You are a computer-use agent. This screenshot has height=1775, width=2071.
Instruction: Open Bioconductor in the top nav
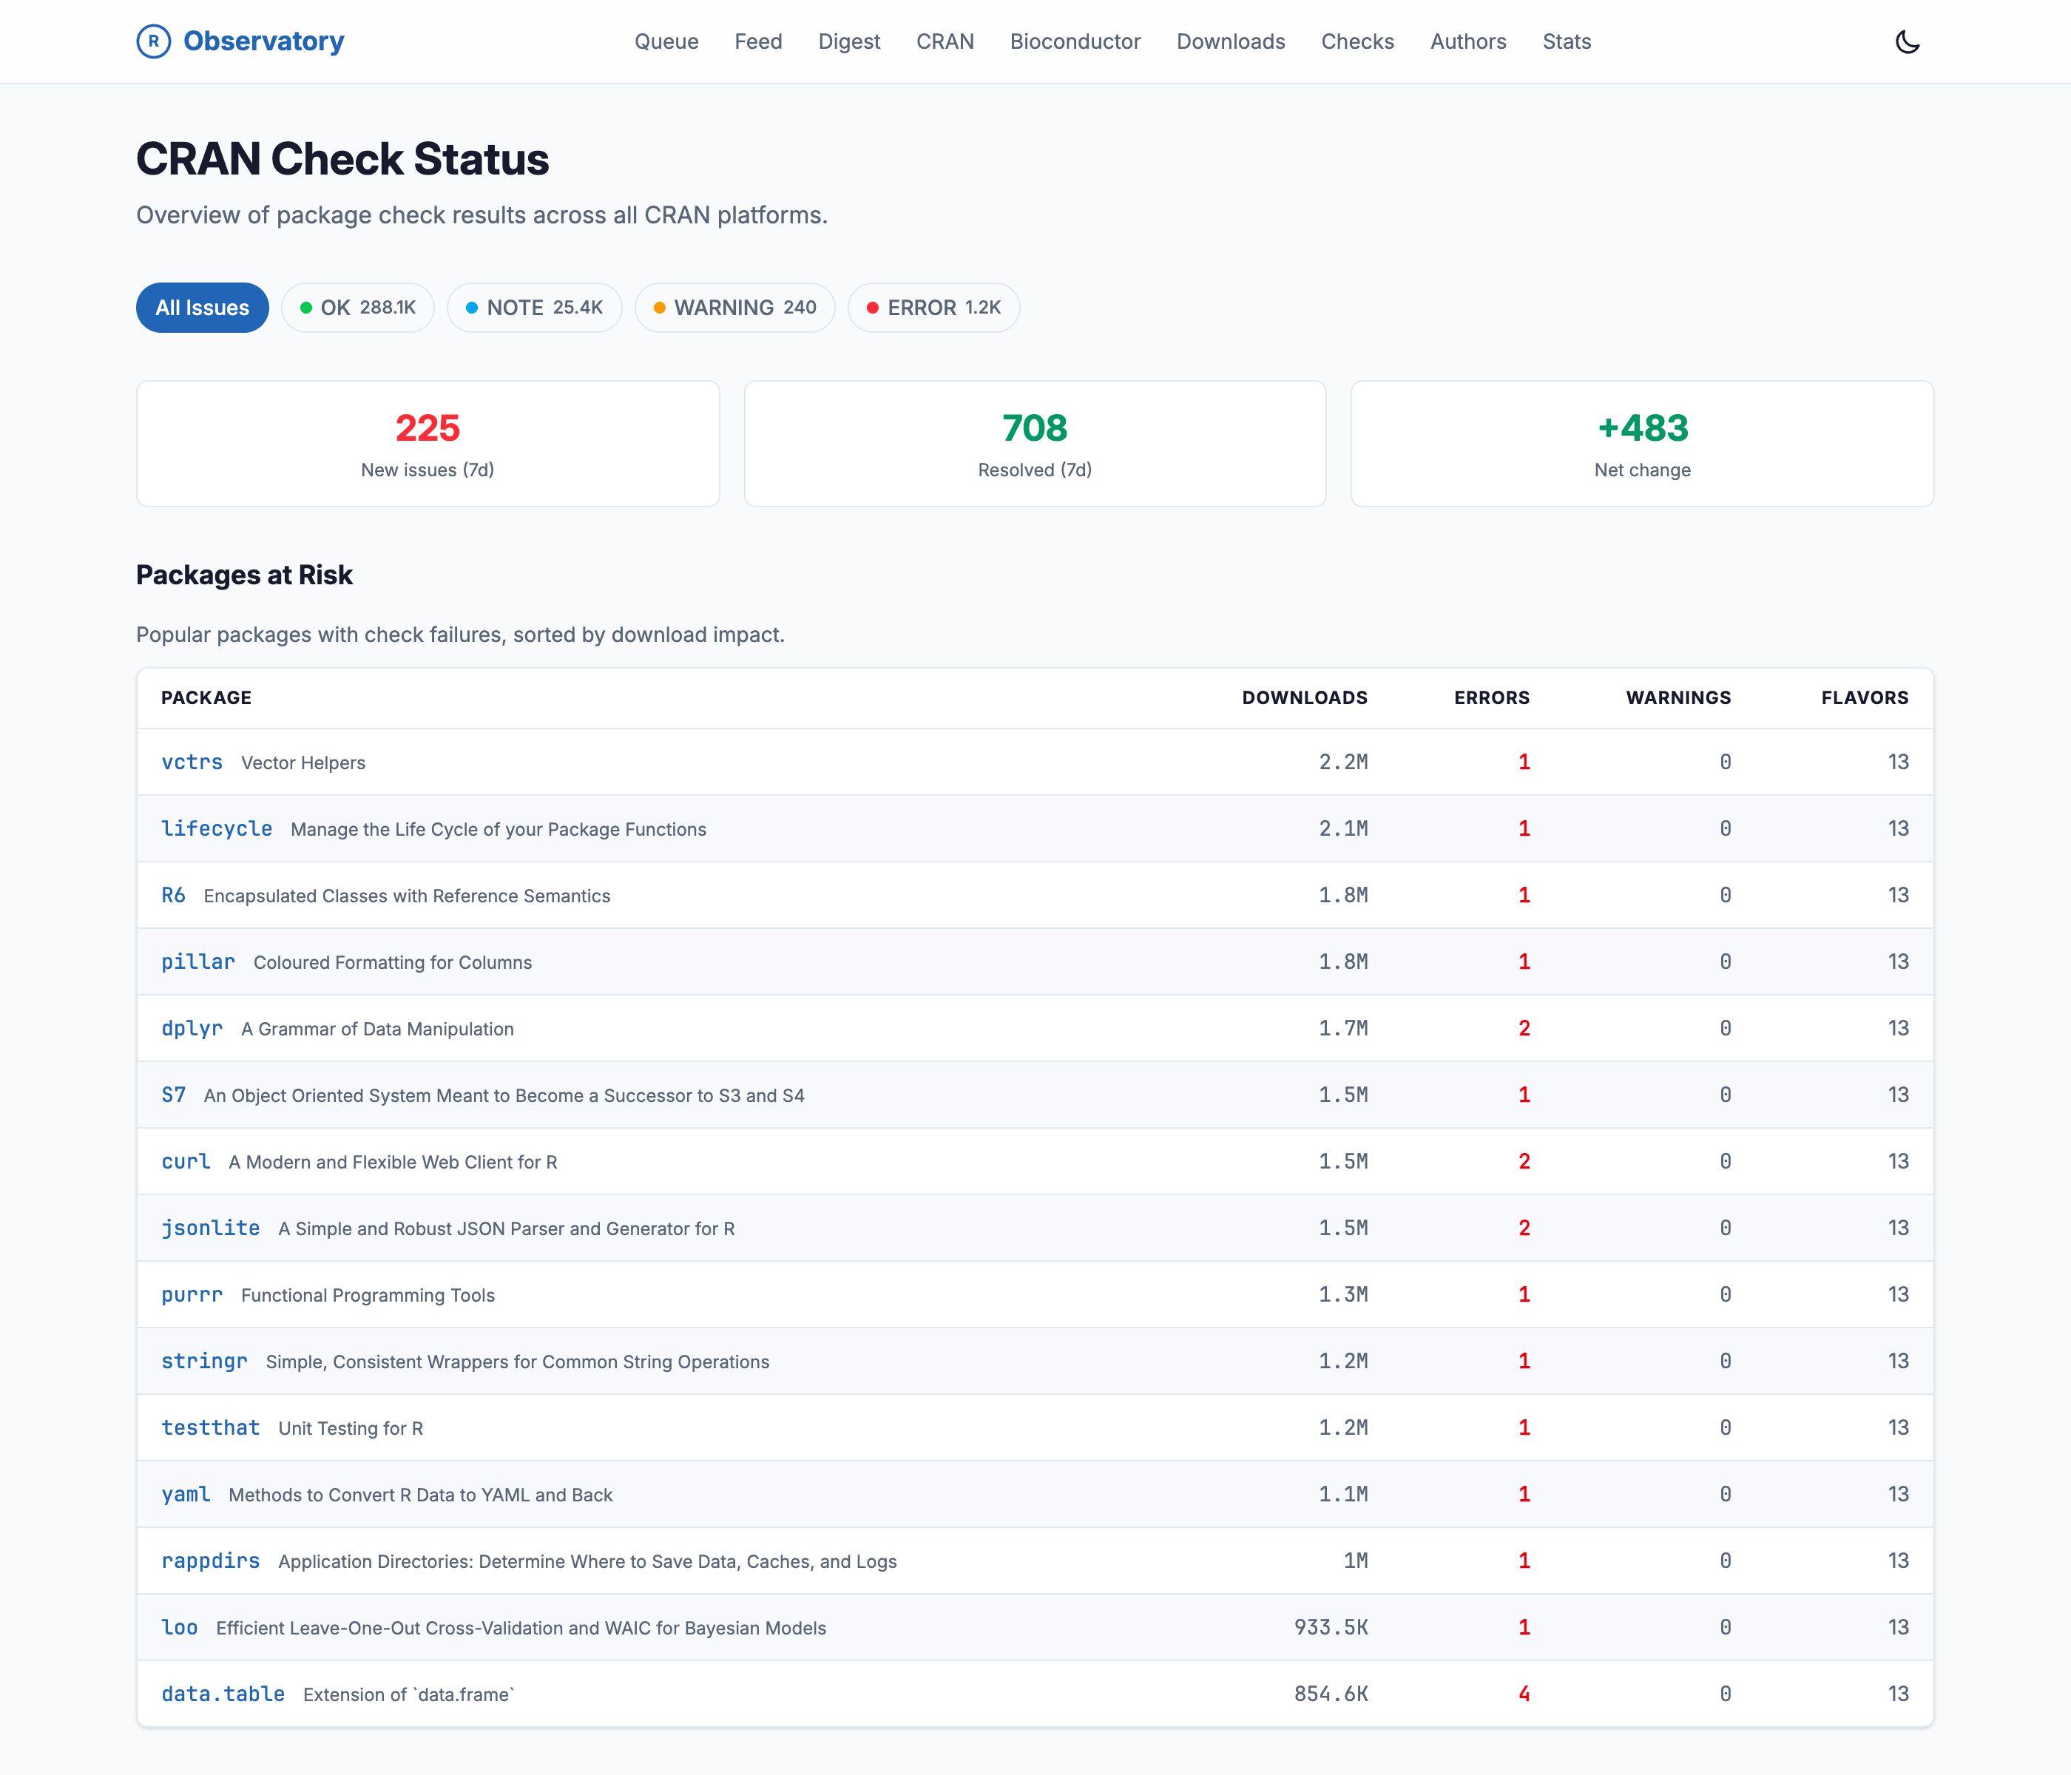pos(1075,41)
